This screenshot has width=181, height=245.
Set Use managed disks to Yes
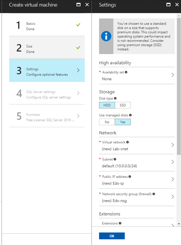click(x=123, y=122)
